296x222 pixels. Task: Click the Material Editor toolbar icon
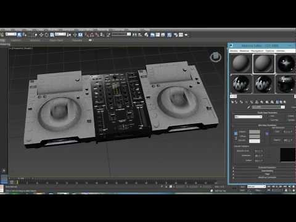(x=170, y=35)
